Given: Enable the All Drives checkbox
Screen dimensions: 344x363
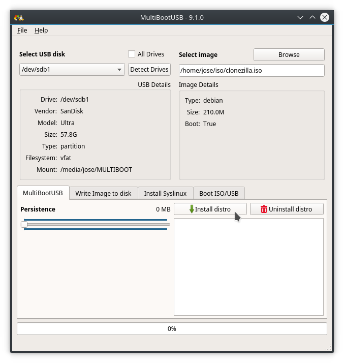Looking at the screenshot, I should pos(132,54).
